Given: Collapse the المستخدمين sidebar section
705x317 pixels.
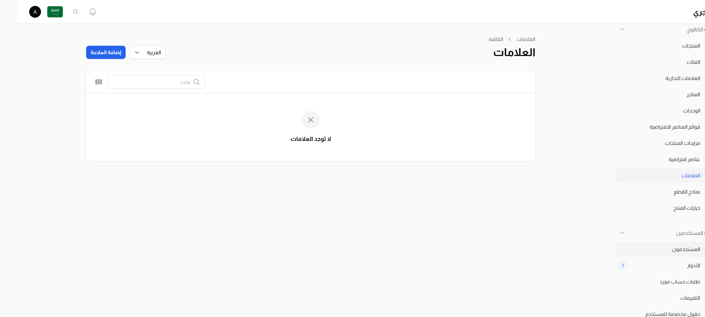Looking at the screenshot, I should click(622, 233).
